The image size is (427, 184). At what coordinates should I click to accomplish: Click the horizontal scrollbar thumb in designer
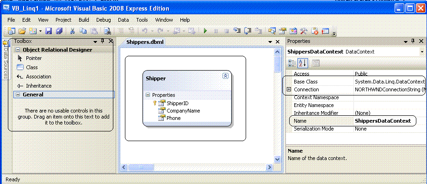[x=141, y=167]
